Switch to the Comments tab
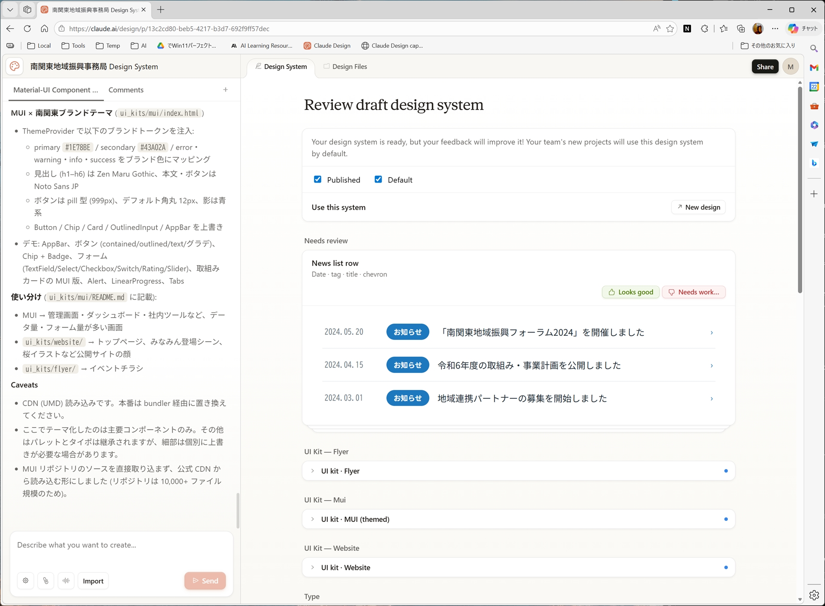Screen dimensions: 825x606 126,90
